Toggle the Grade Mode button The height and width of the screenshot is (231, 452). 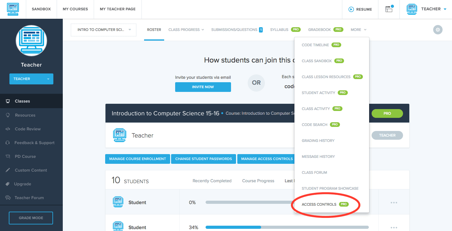31,218
